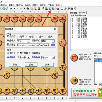The width and height of the screenshot is (102, 102).
Task: Open the 局面(P) menu
Action: (x=12, y=5)
